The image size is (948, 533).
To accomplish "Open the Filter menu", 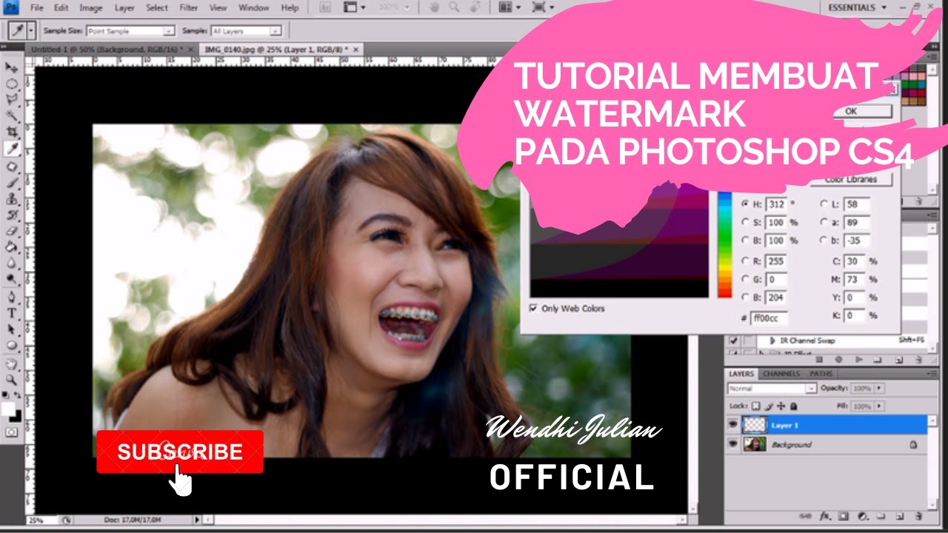I will click(188, 8).
